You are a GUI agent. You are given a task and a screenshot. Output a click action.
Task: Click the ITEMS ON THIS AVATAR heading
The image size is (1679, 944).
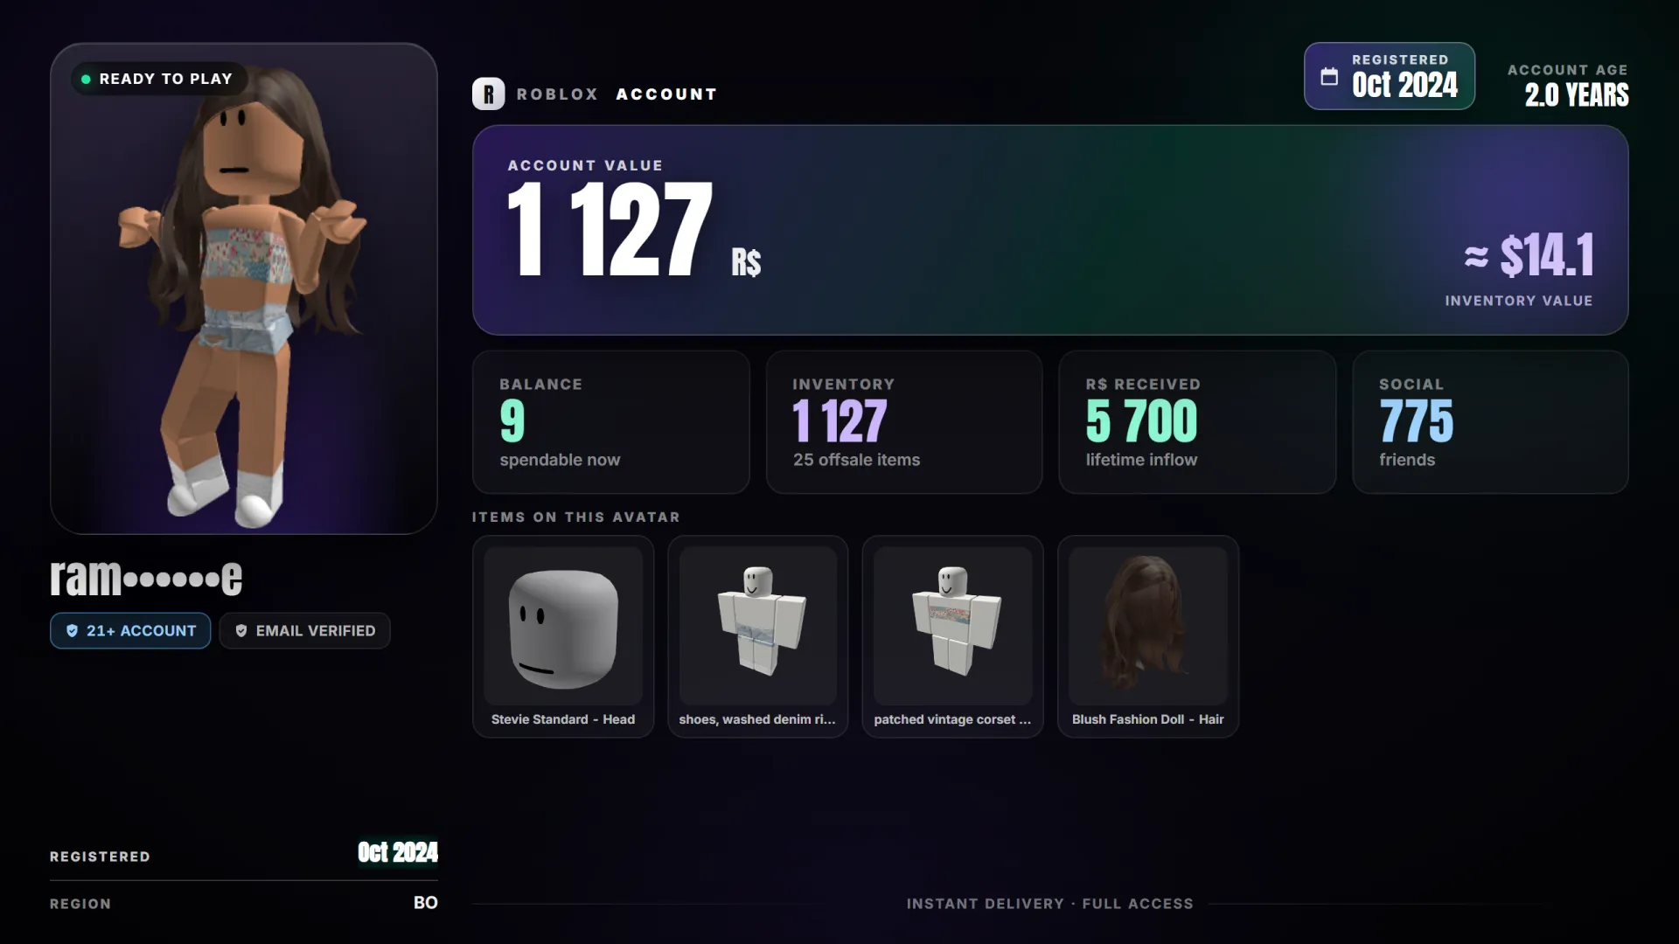tap(576, 517)
